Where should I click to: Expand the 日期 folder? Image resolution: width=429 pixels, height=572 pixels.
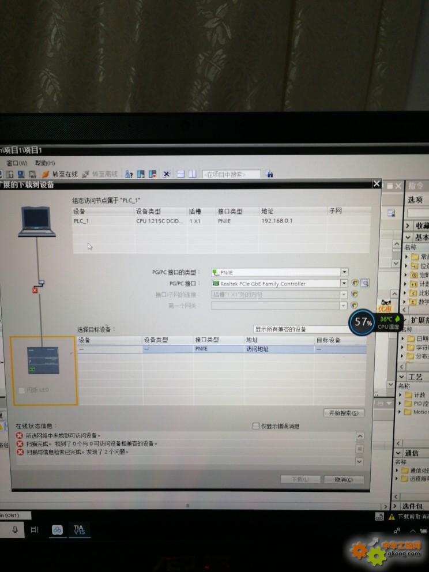[403, 338]
